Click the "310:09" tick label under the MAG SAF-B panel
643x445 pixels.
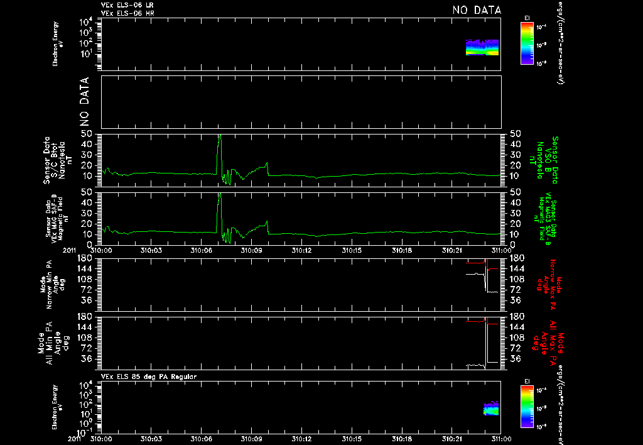[x=251, y=250]
